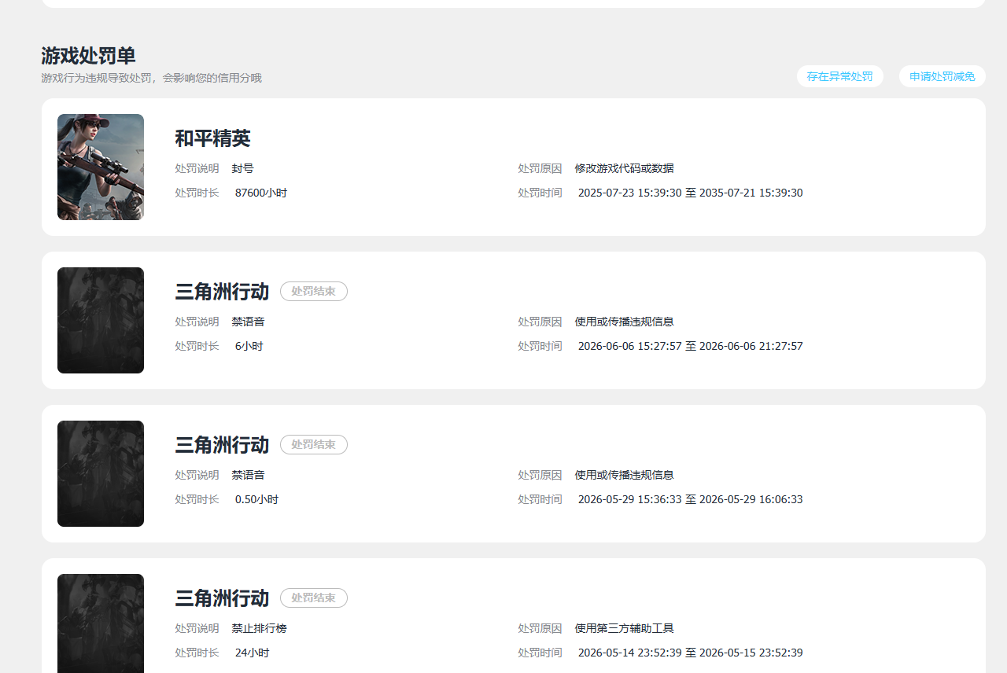The width and height of the screenshot is (1007, 673).
Task: Click 使用或传播违规信息 in the 6小时 card
Action: [x=625, y=322]
